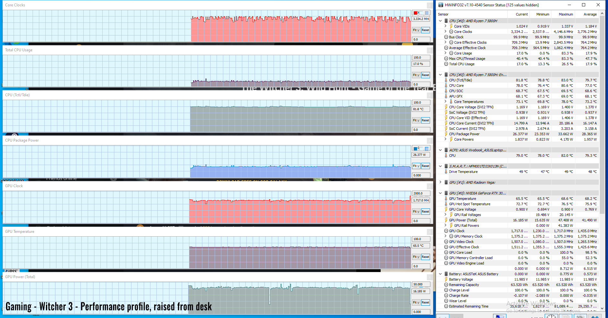Expand the Core Clocks sensor row
Image resolution: width=608 pixels, height=318 pixels.
click(x=446, y=32)
